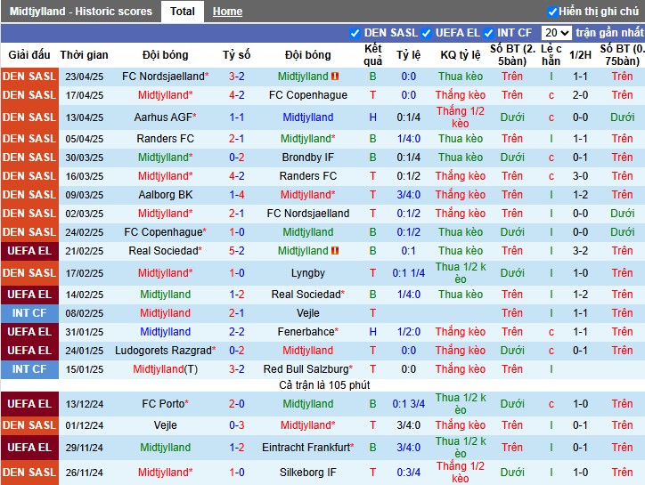Click the UEFA EL league cell for 21/02/25

pyautogui.click(x=29, y=251)
